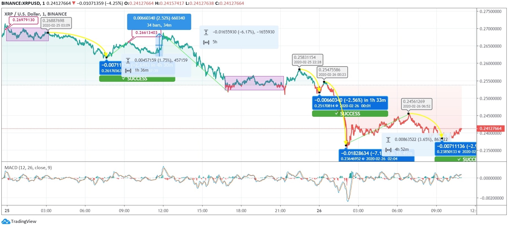Select the 0.26887698 price callout
Viewport: 509px width, 228px height.
point(56,23)
